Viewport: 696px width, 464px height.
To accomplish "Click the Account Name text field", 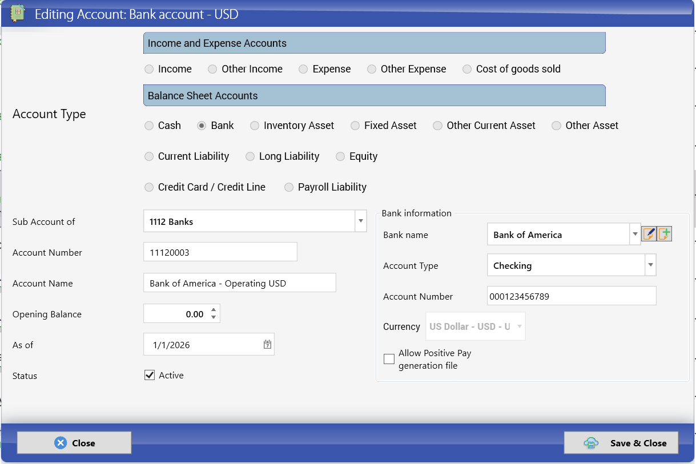I will (x=240, y=283).
